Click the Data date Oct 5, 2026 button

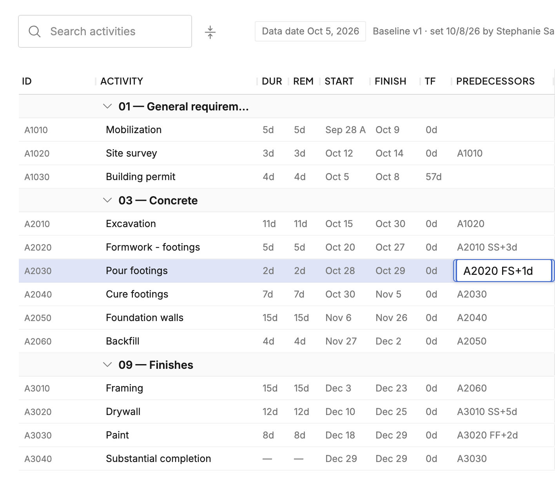coord(310,31)
